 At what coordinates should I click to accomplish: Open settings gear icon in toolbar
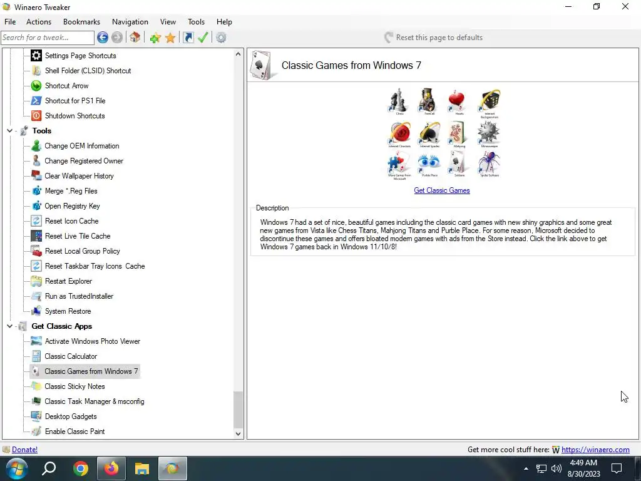tap(221, 38)
